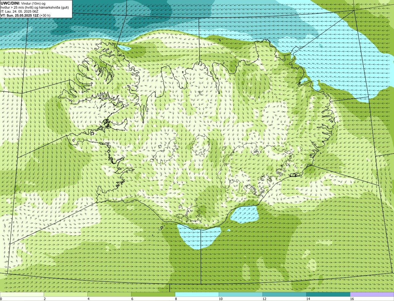Click the legend scale label "4"
Screen dimensions: 394x301
tap(88, 299)
